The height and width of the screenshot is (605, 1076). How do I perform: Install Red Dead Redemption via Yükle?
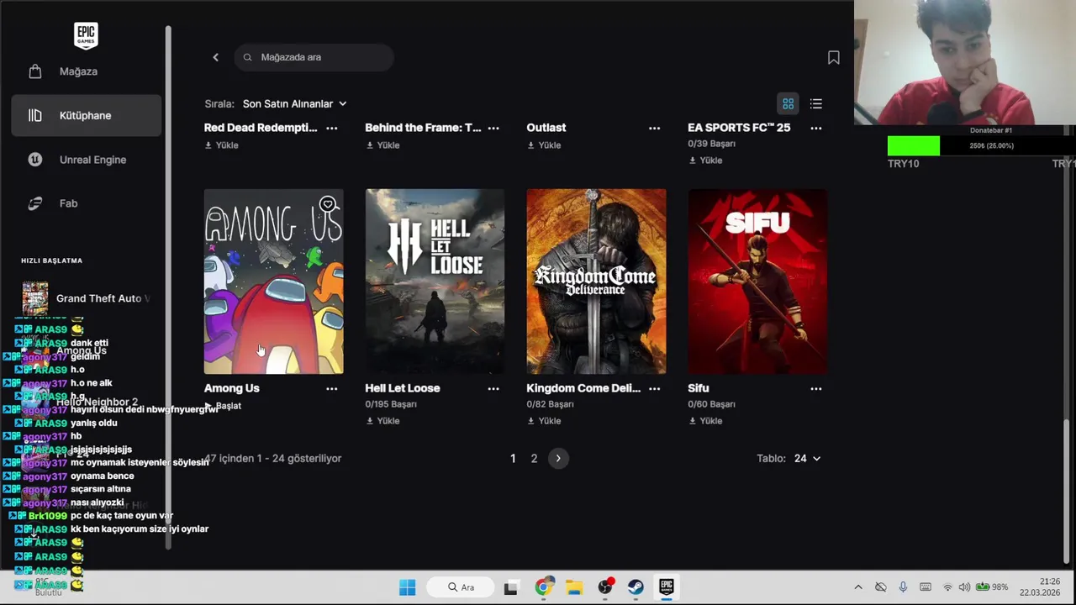[222, 145]
